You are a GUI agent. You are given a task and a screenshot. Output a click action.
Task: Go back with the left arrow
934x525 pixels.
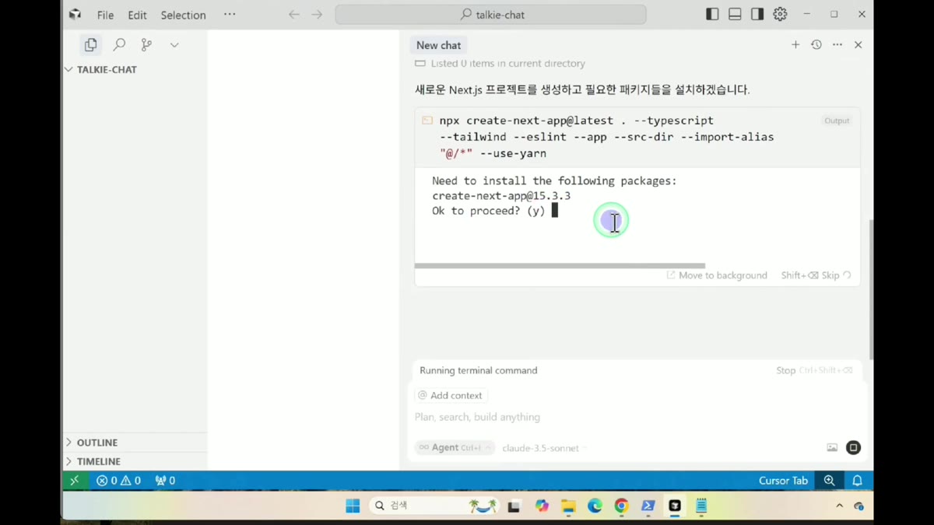pyautogui.click(x=294, y=15)
